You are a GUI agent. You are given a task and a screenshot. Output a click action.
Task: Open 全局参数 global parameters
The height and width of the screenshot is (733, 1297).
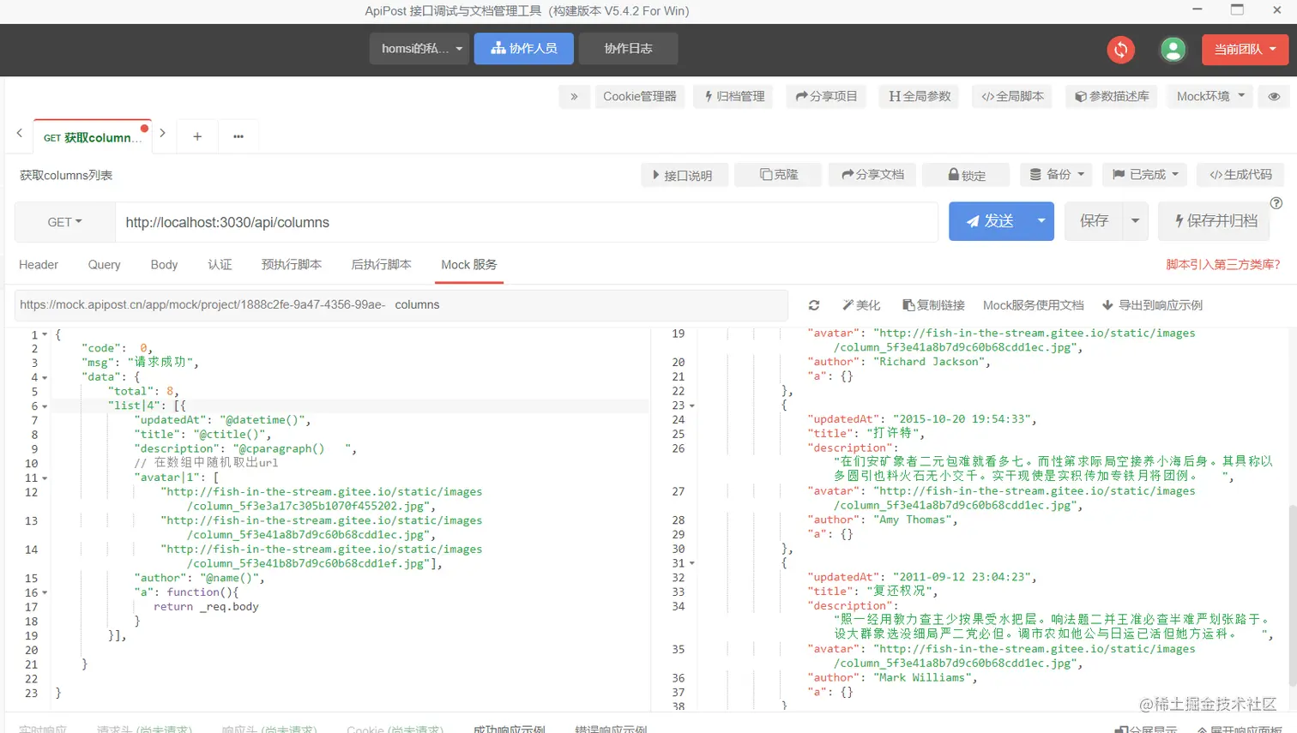pos(920,97)
